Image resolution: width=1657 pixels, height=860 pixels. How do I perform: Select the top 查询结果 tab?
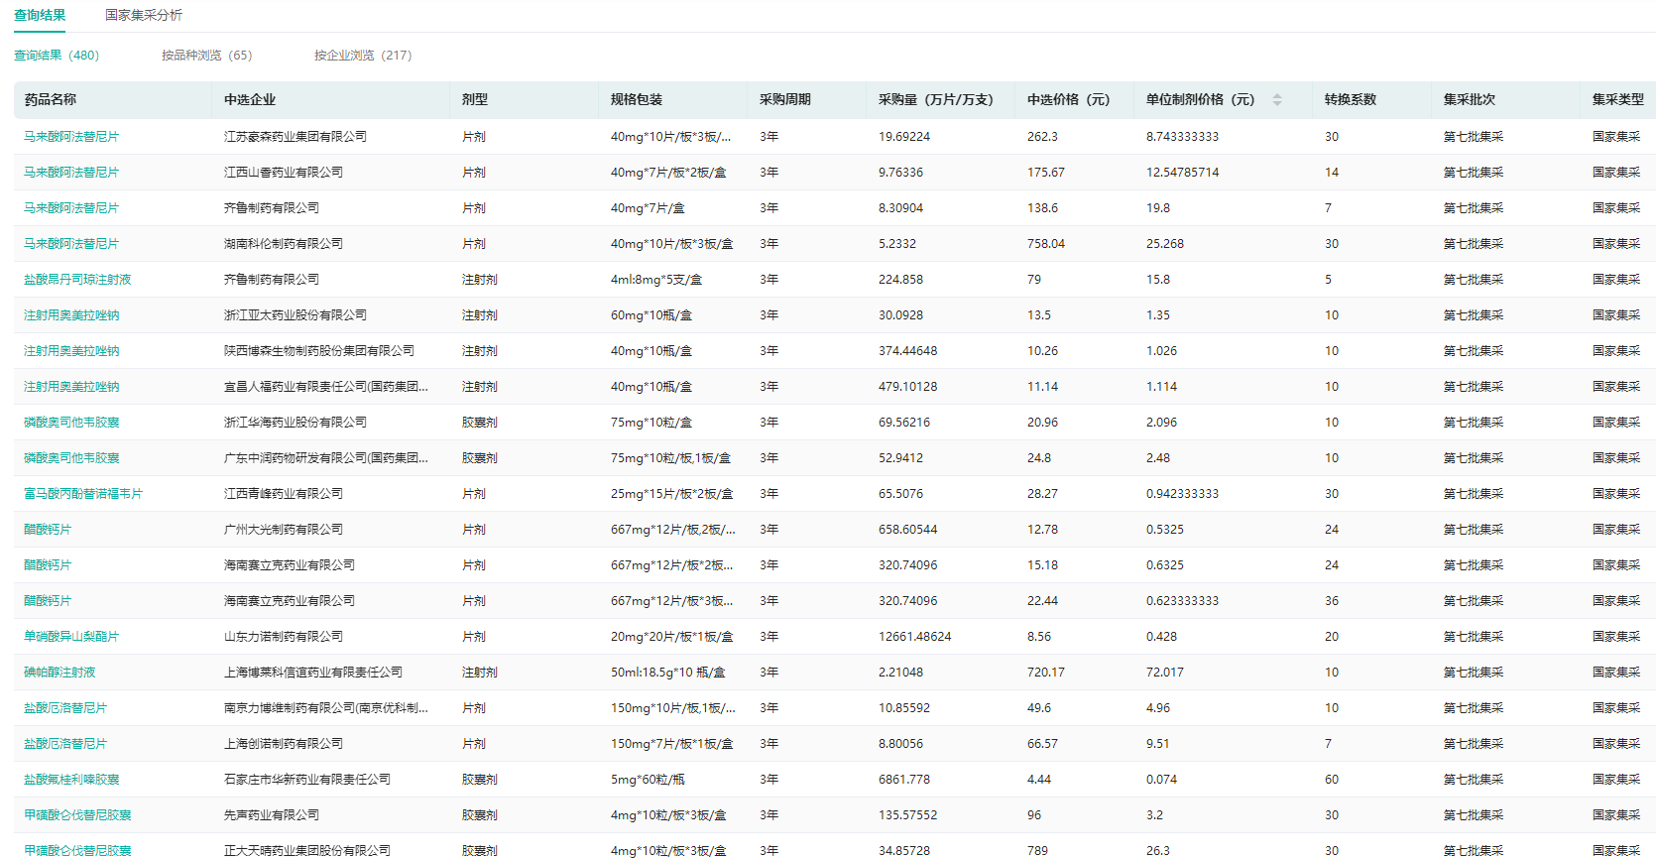click(x=40, y=15)
